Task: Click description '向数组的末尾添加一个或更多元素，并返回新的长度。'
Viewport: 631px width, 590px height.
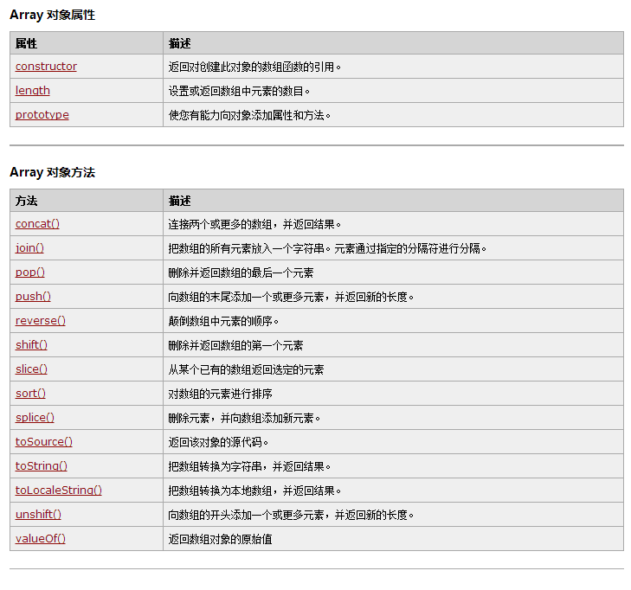Action: pos(291,298)
